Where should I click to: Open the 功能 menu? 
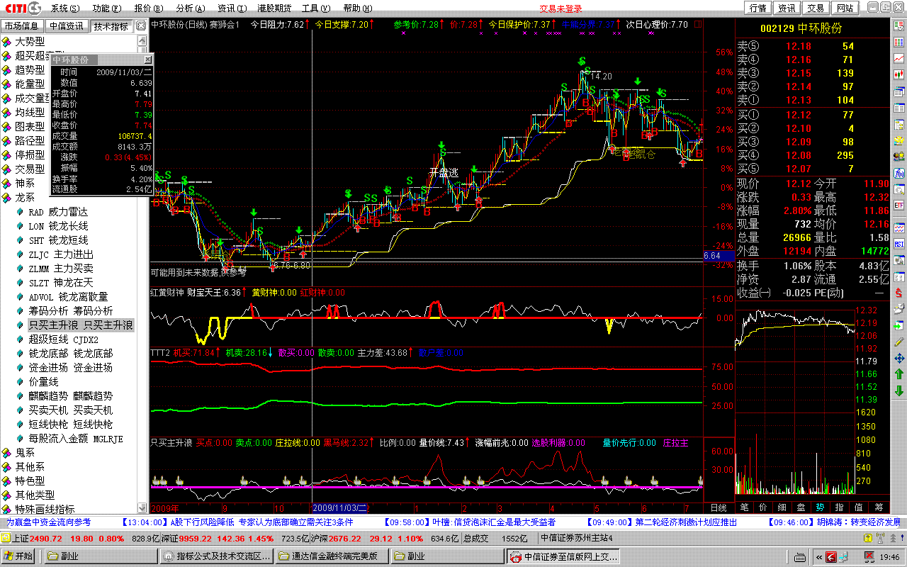pyautogui.click(x=106, y=9)
